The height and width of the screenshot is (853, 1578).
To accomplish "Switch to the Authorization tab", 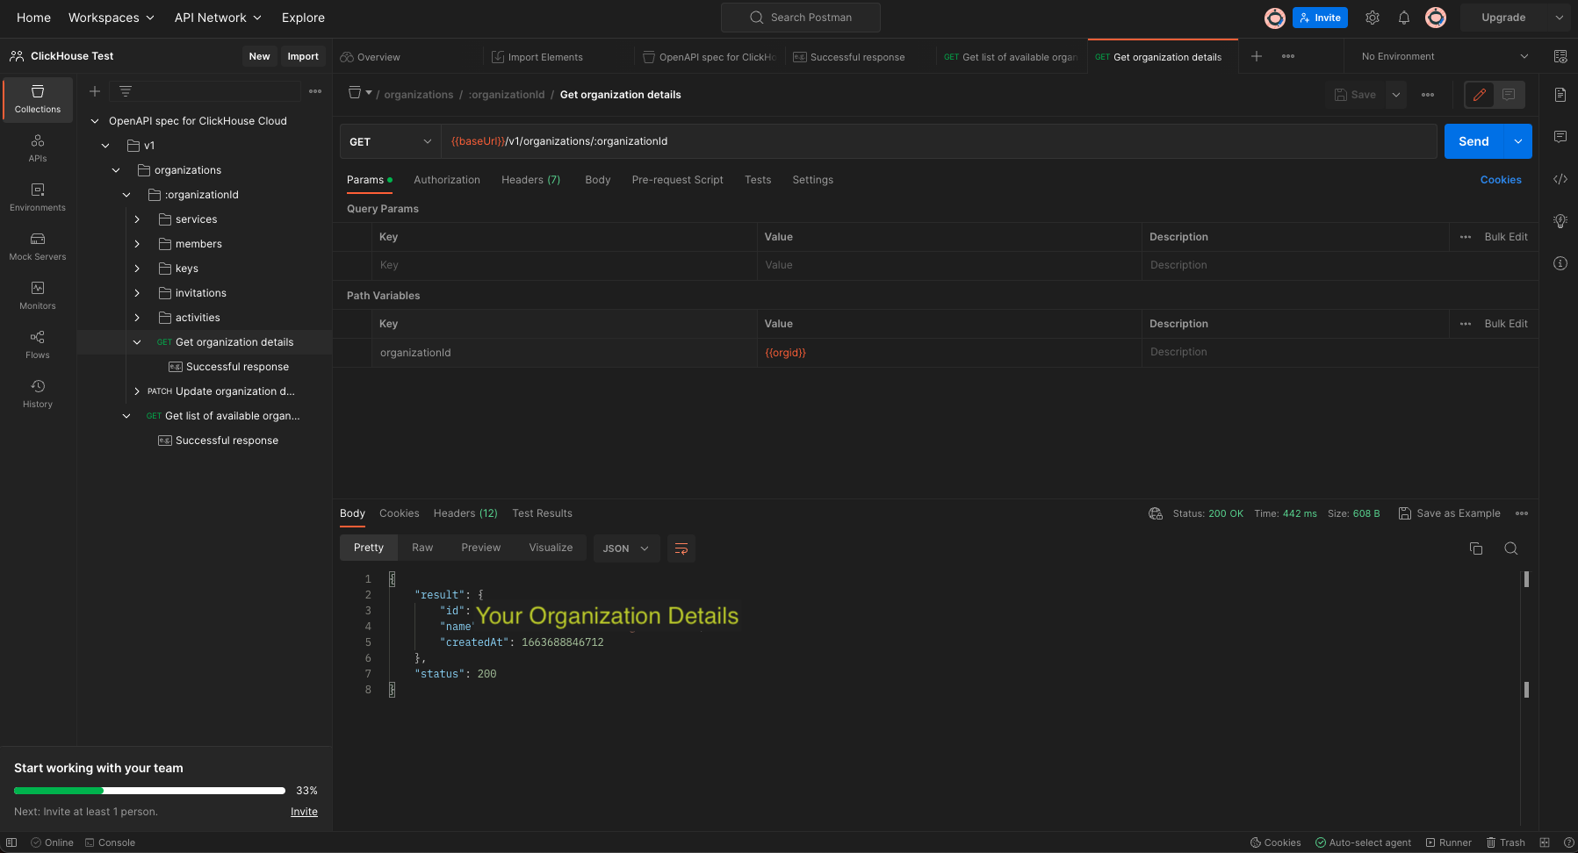I will pos(447,180).
